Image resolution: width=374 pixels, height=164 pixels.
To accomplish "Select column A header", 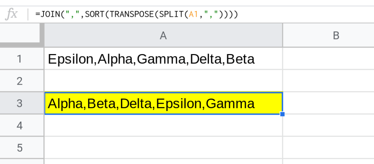I will [x=163, y=35].
